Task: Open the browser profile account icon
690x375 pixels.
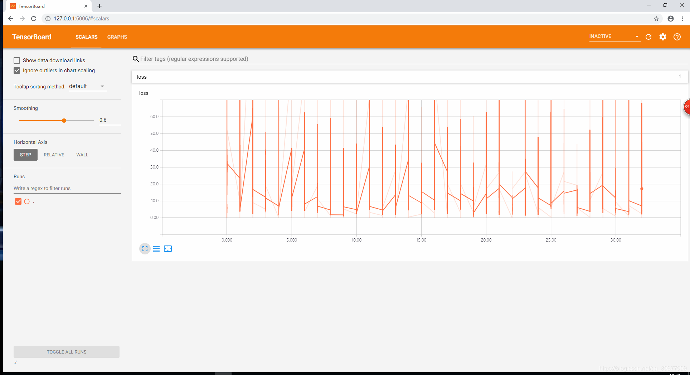Action: coord(671,19)
